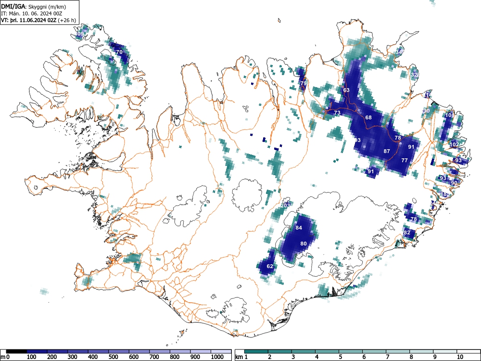This screenshot has width=481, height=361.
Task: Click the '700' label in the meter legend
Action: tap(154, 357)
